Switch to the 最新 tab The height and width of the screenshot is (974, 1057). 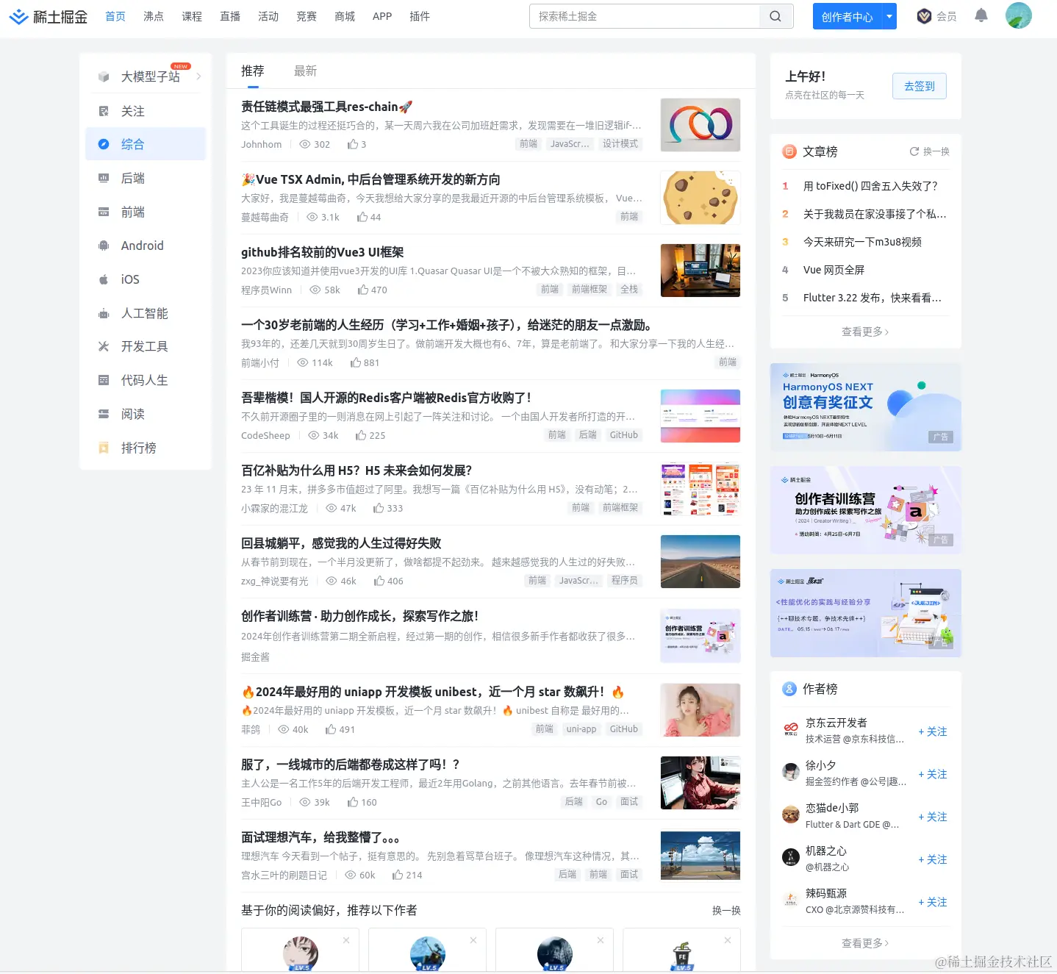[x=305, y=71]
